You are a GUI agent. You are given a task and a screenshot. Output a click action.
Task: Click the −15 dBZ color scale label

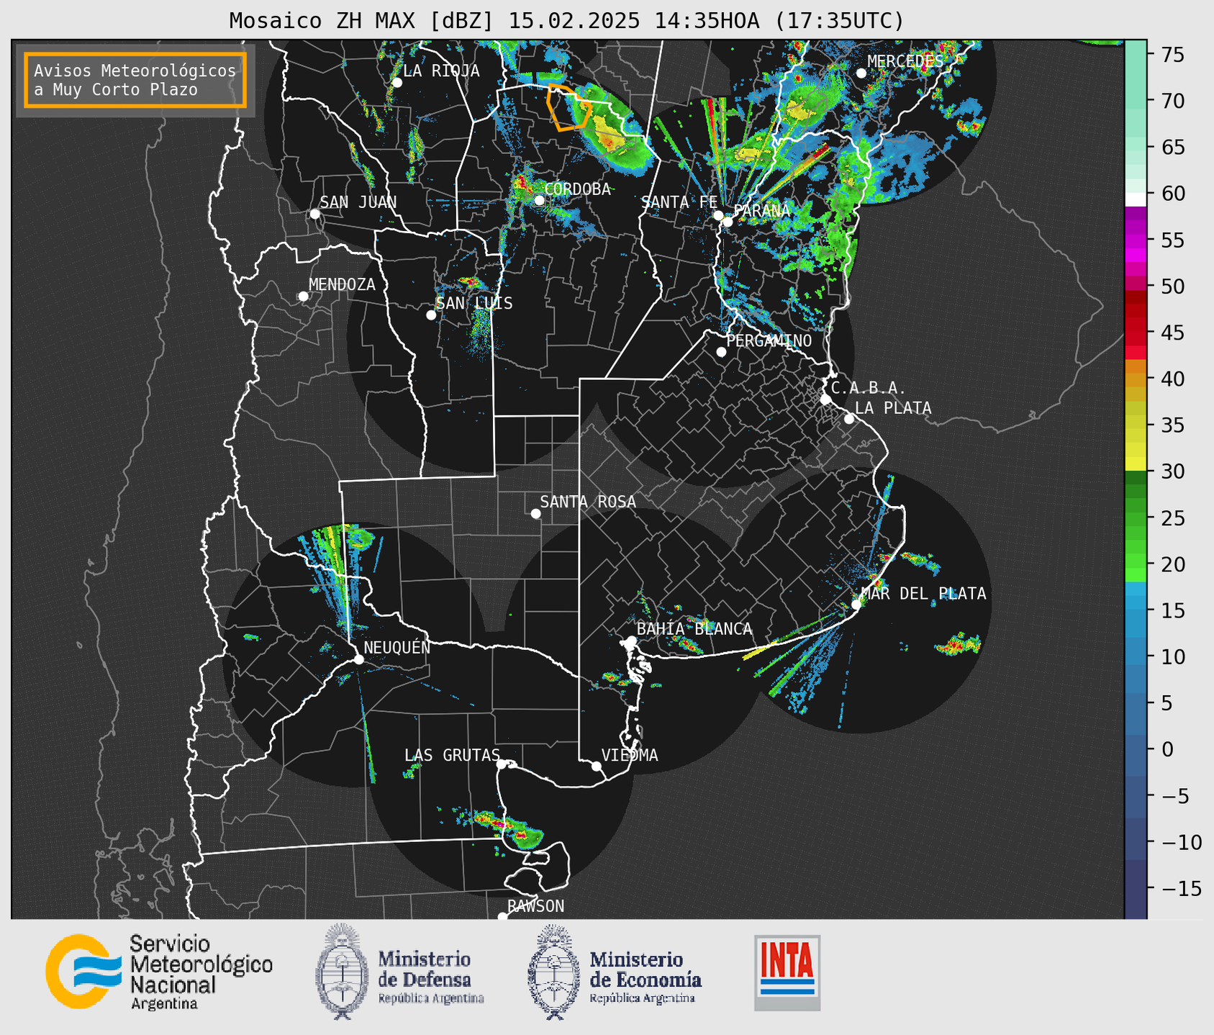[1180, 888]
